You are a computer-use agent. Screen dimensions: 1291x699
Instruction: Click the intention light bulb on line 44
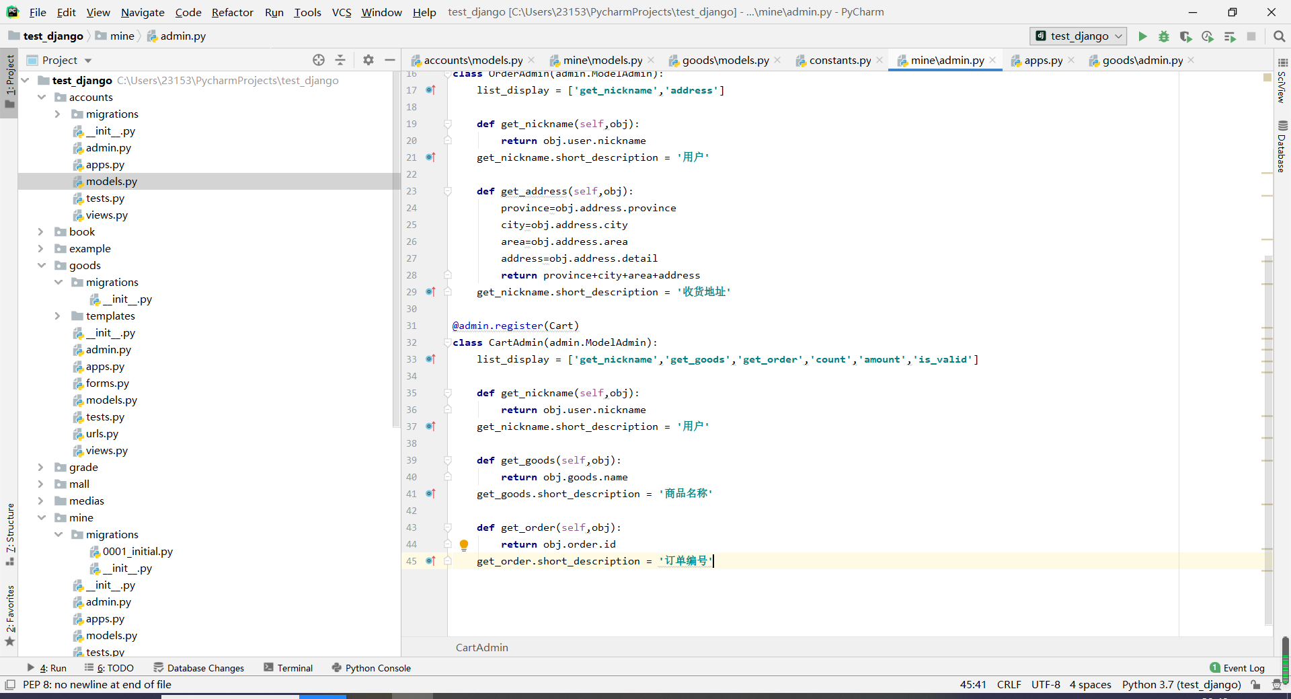(x=464, y=545)
